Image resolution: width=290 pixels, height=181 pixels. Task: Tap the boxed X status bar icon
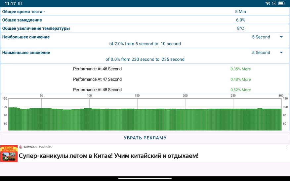[x=274, y=3]
